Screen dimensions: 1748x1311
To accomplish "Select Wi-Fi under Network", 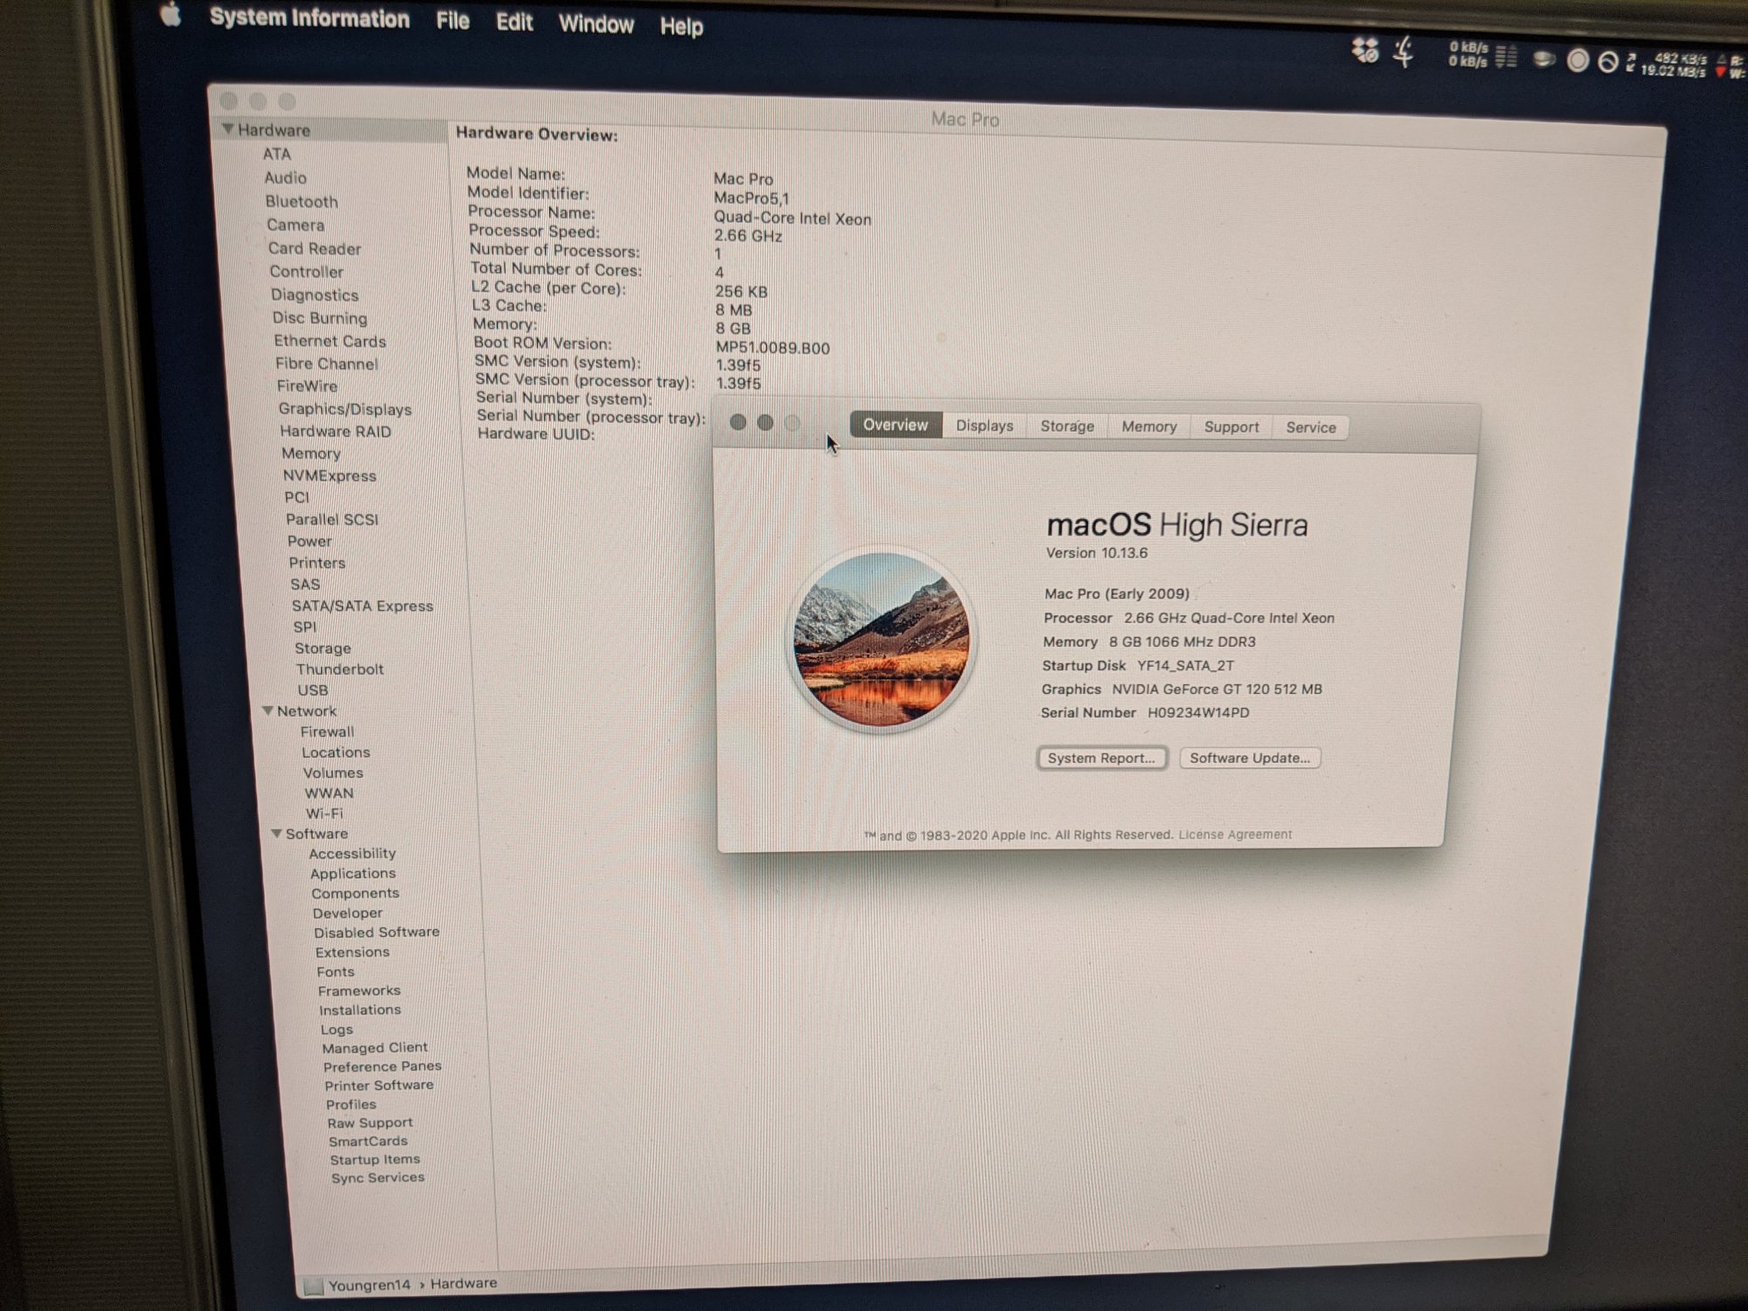I will [x=324, y=813].
